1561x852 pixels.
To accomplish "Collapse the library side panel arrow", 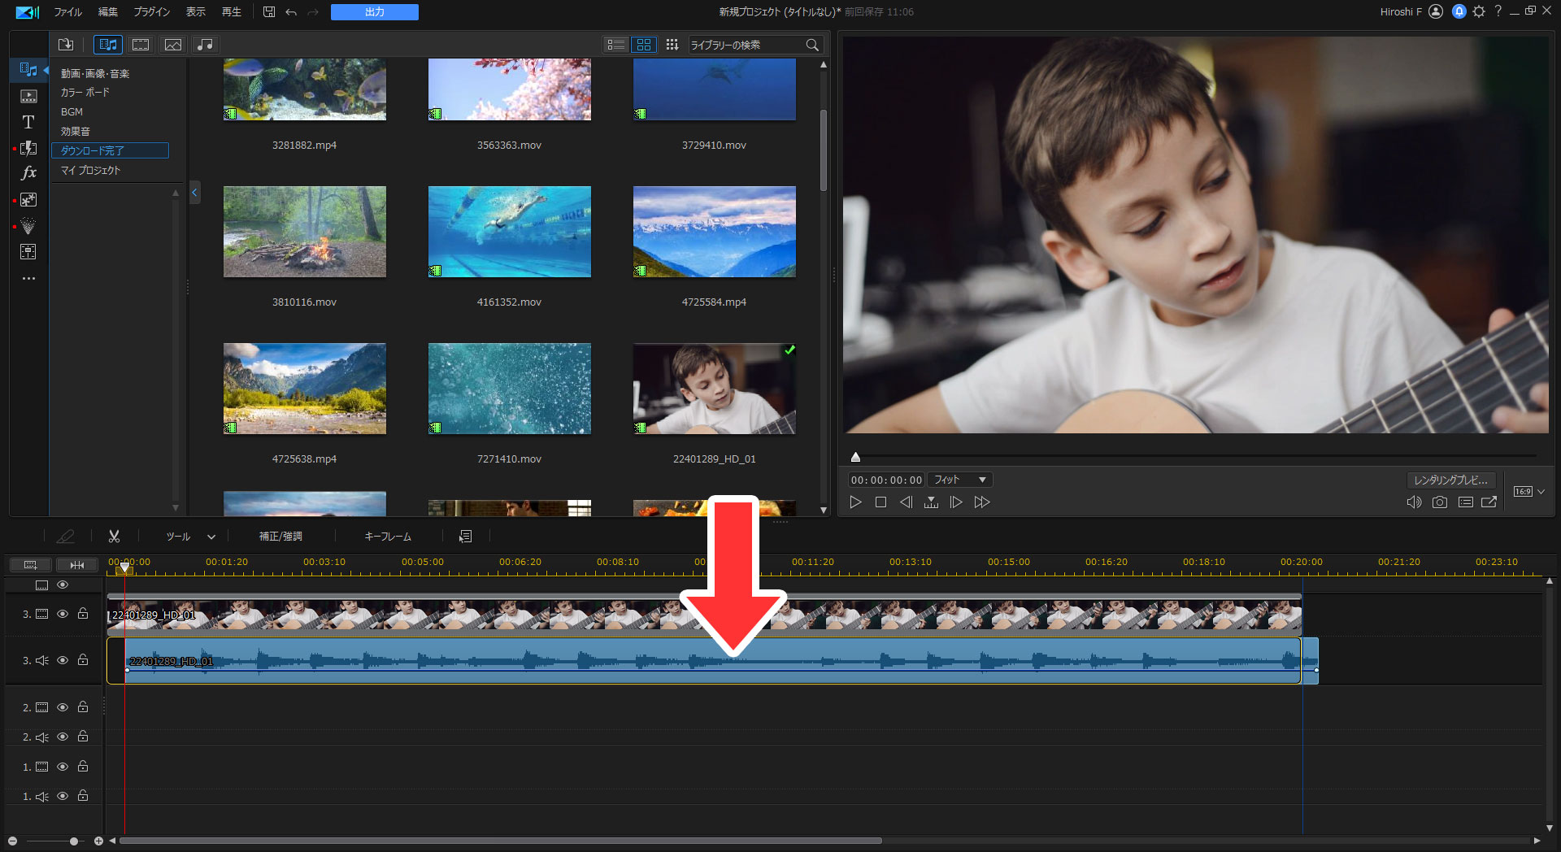I will click(x=195, y=193).
